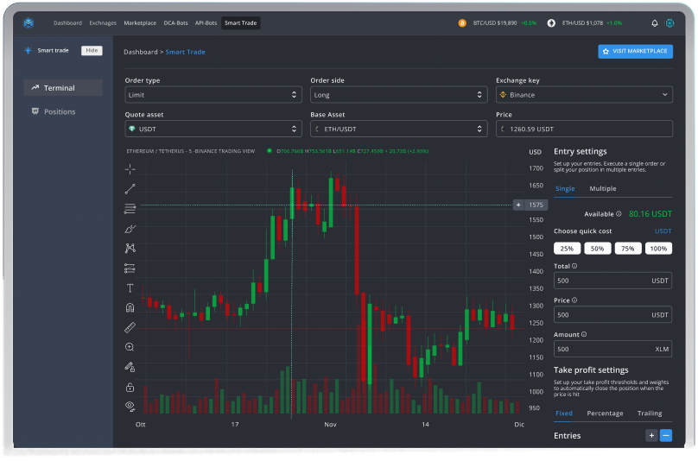Open DCA-Bots in the top navigation
Screen dimensions: 698x461
tap(174, 23)
